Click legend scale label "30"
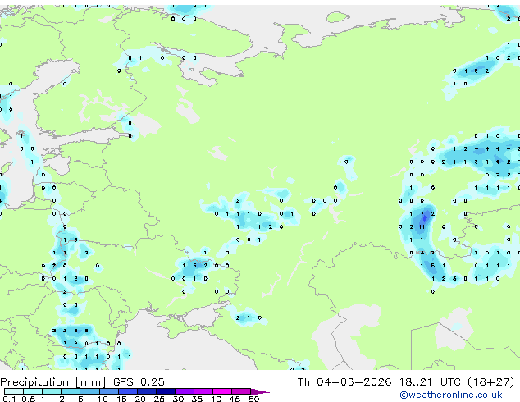Viewport: 520px width, 402px height. pos(178,399)
